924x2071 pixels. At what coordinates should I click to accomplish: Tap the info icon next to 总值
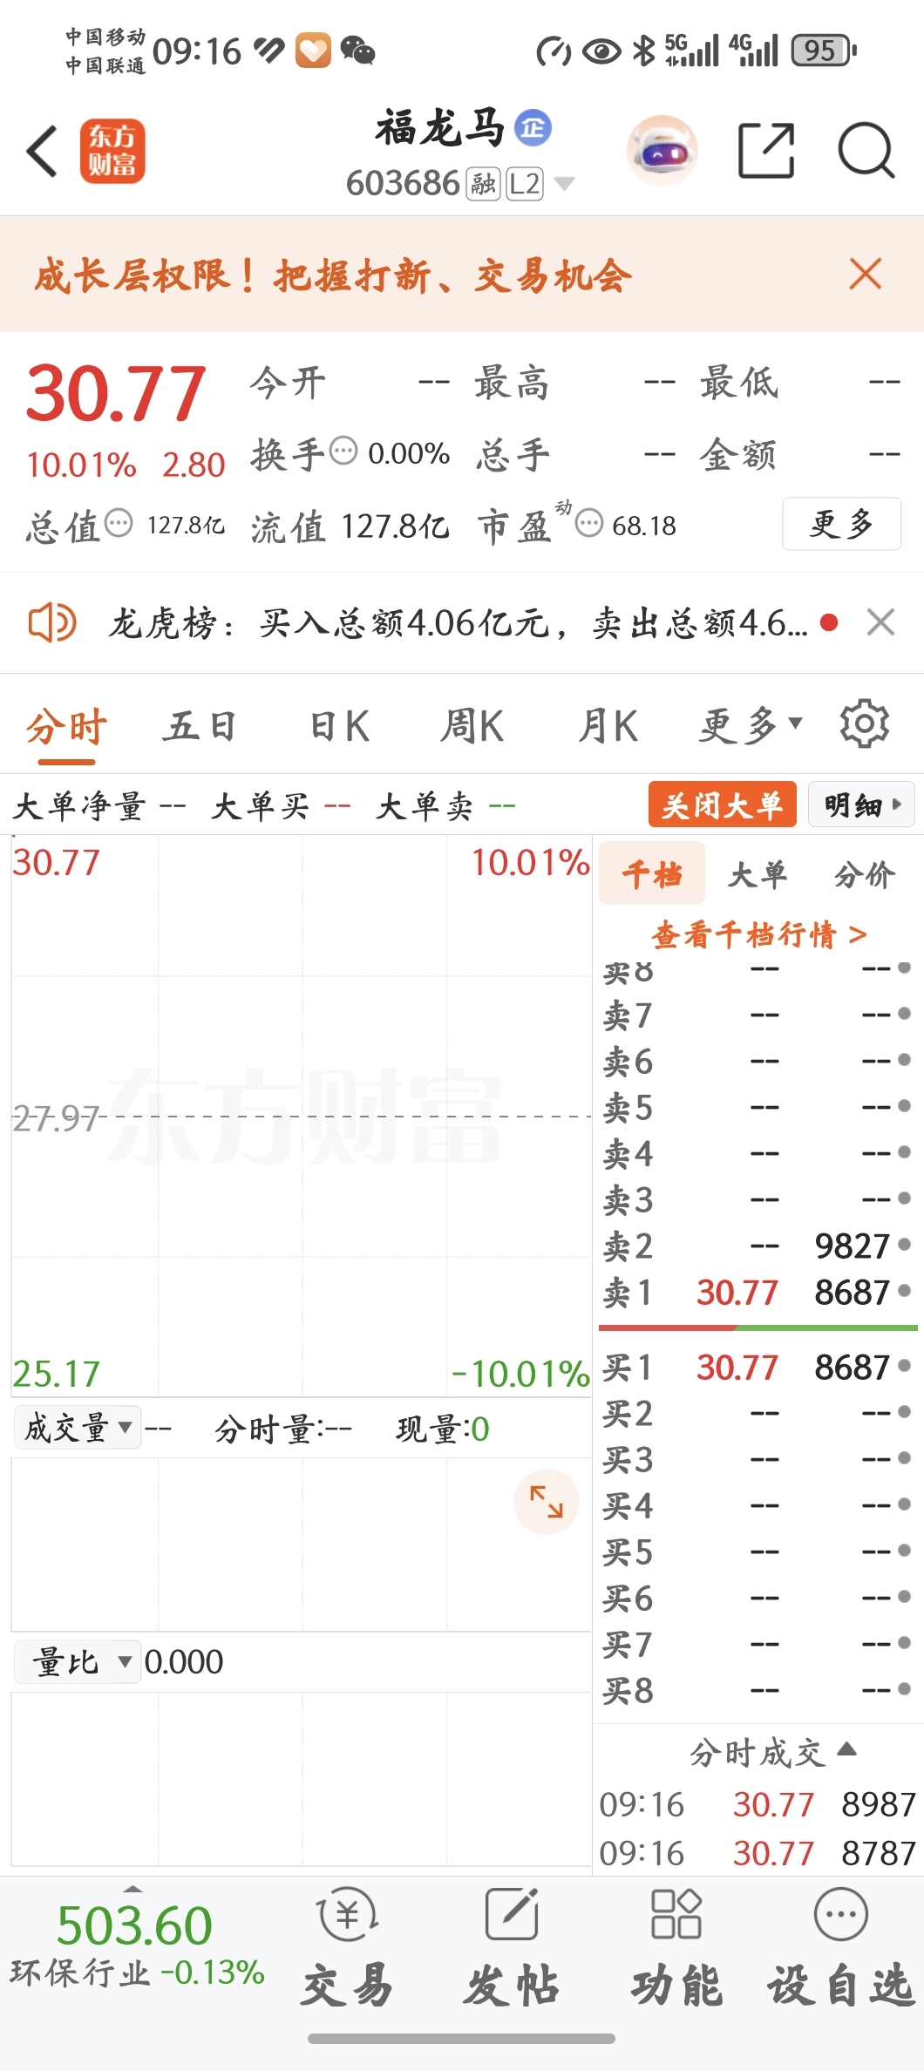click(119, 523)
